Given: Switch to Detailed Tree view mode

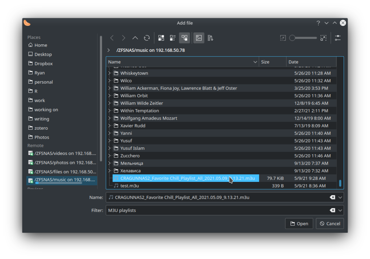Looking at the screenshot, I should click(x=185, y=38).
